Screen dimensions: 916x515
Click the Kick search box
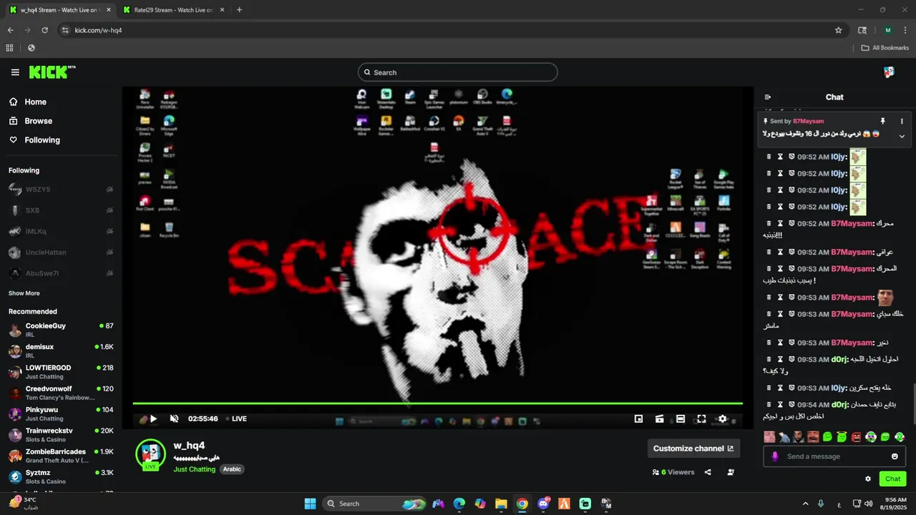(x=457, y=72)
